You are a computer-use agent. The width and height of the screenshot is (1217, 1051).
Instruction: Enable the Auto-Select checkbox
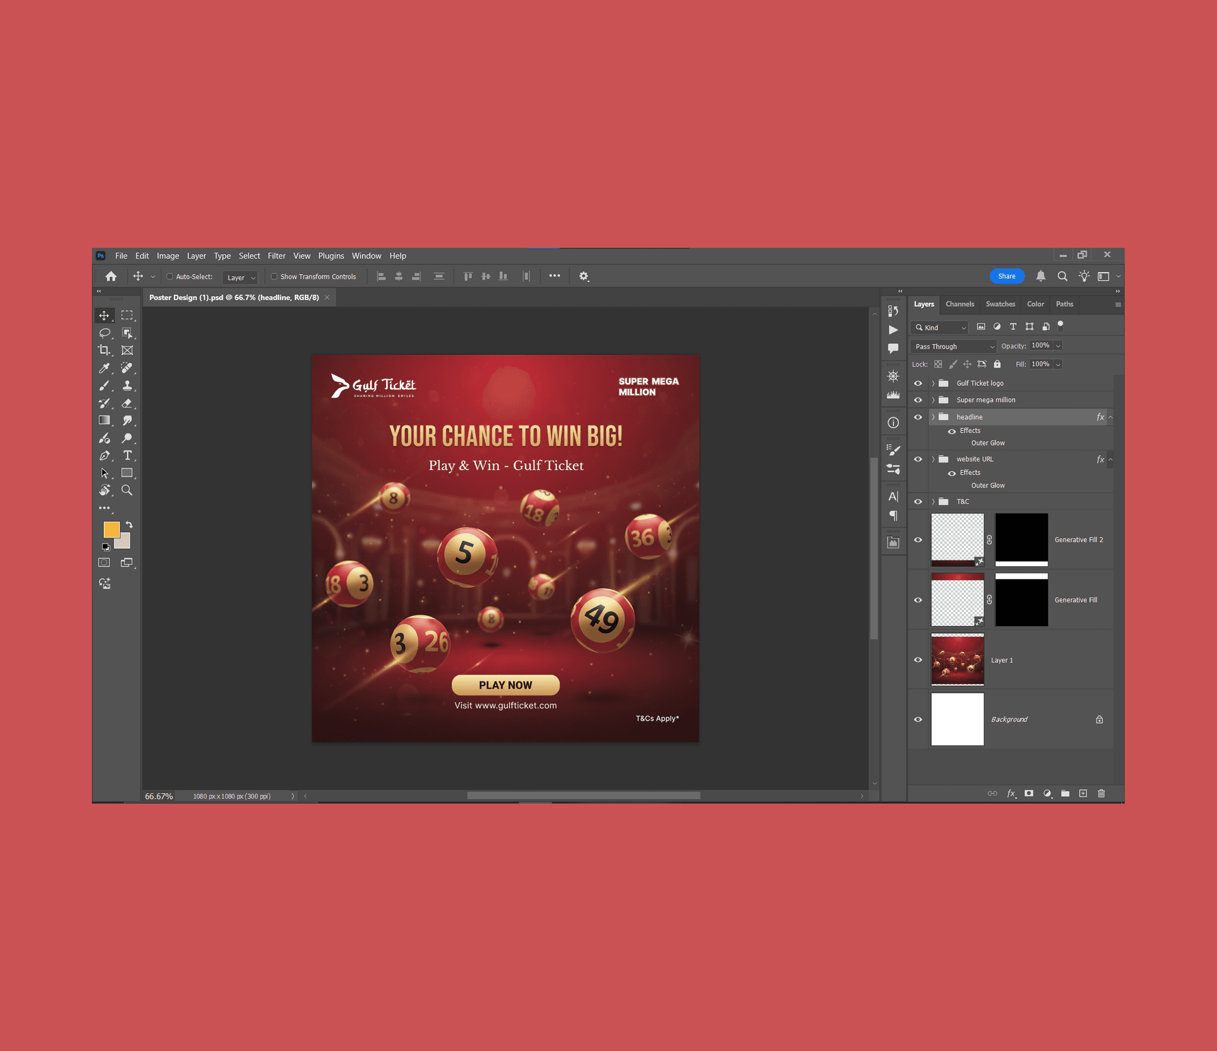tap(170, 277)
